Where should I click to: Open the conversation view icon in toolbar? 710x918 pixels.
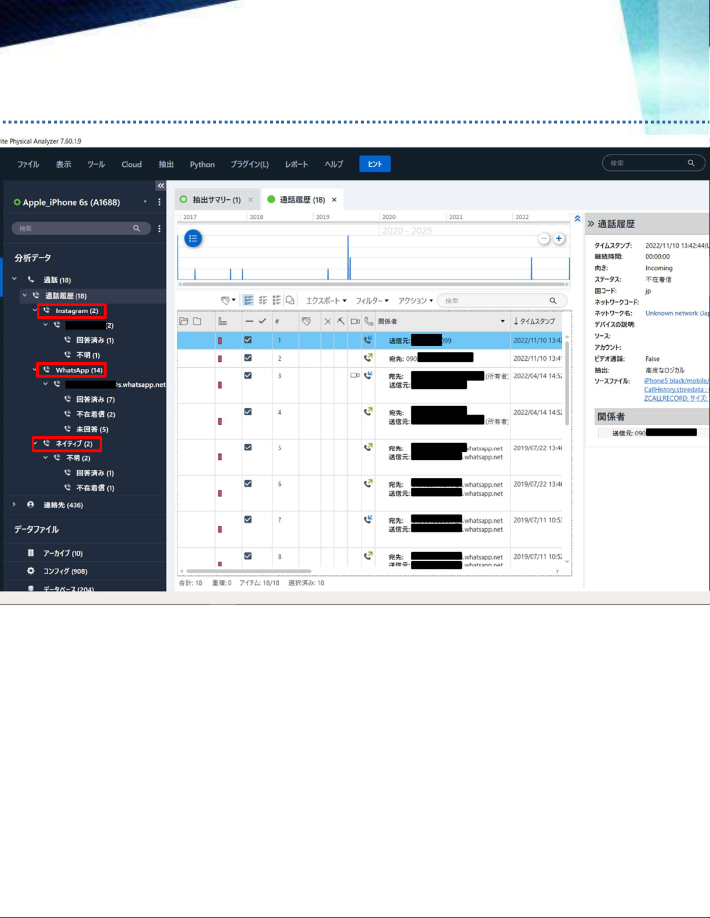(290, 300)
